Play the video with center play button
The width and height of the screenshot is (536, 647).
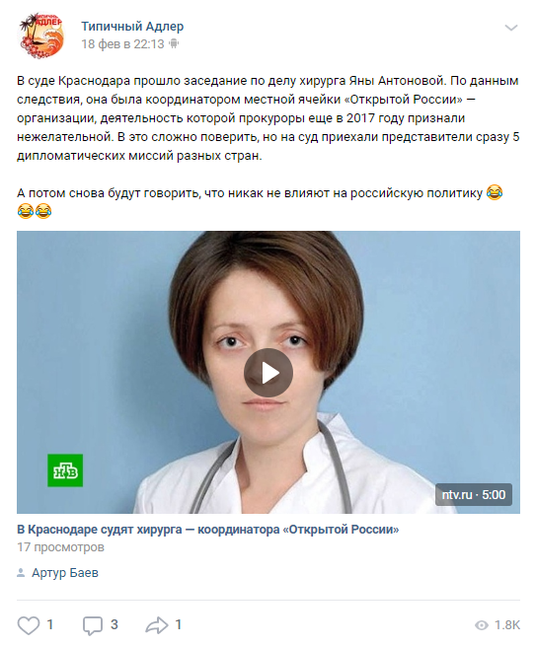coord(268,373)
